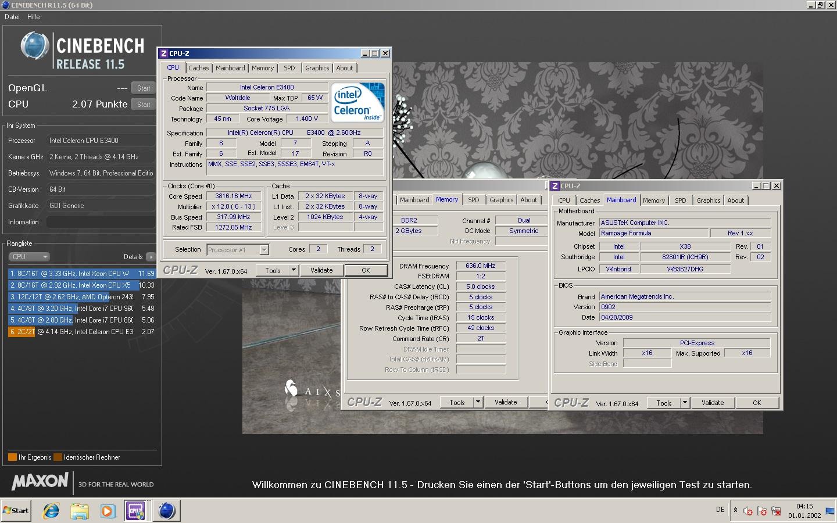Open Memory tab in the mainboard CPU-Z window

click(x=654, y=200)
